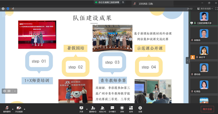
Task: Unmute microphone with 解除静音 icon
Action: point(7,109)
